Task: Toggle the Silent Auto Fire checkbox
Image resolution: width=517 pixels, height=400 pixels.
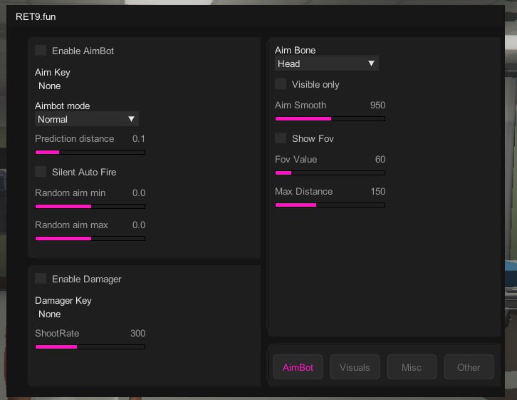Action: [x=41, y=172]
